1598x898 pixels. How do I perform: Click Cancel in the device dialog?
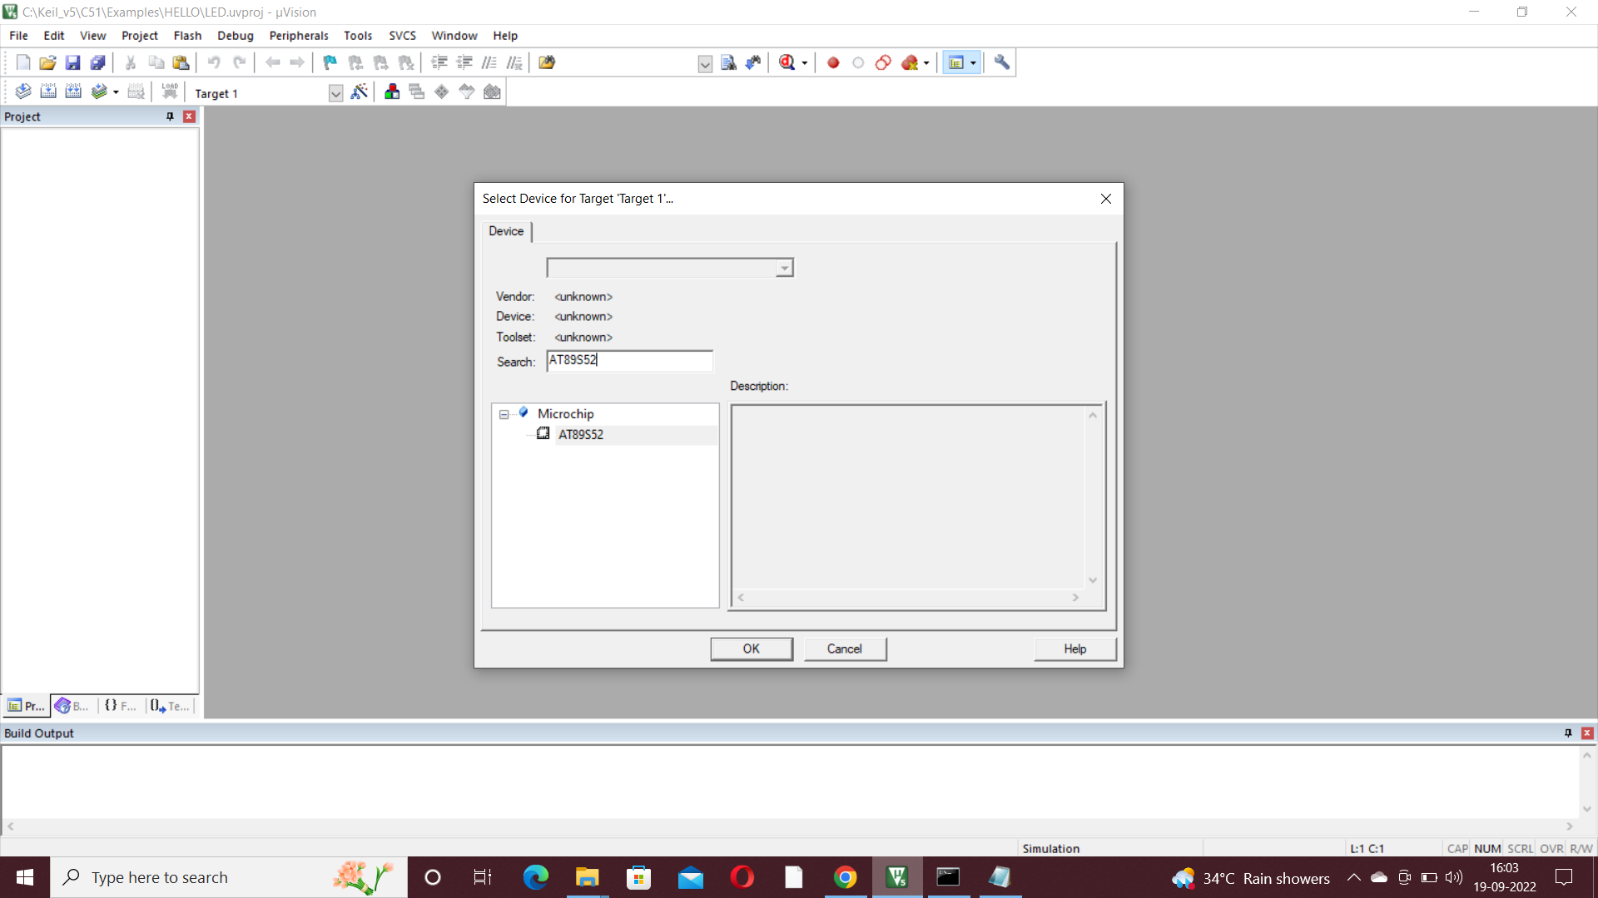pyautogui.click(x=845, y=649)
